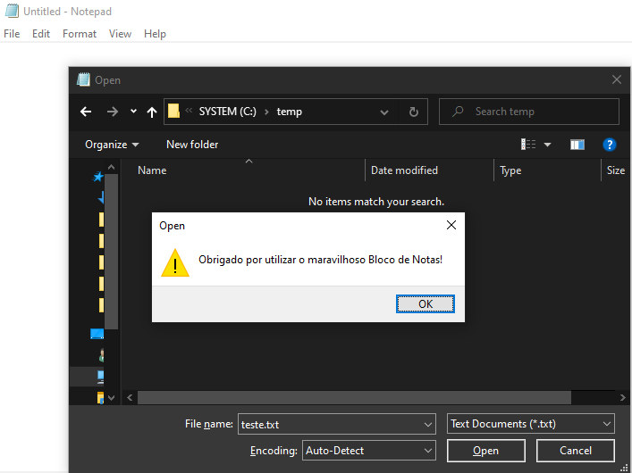Expand the address bar path history dropdown
Viewport: 632px width, 473px height.
coord(384,112)
